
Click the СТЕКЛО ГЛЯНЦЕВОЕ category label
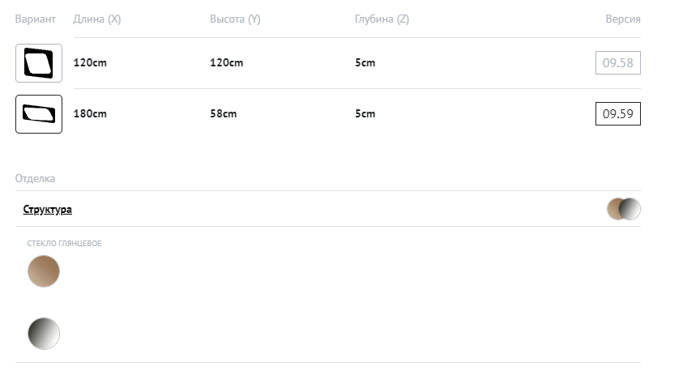point(64,243)
